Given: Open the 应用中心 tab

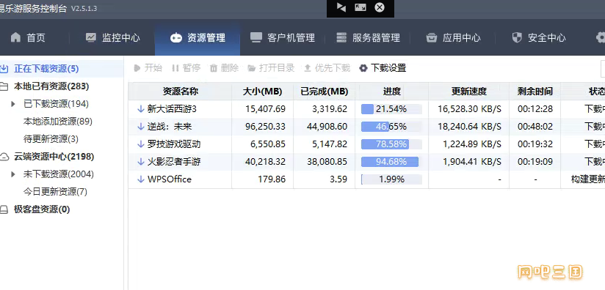Looking at the screenshot, I should tap(453, 37).
